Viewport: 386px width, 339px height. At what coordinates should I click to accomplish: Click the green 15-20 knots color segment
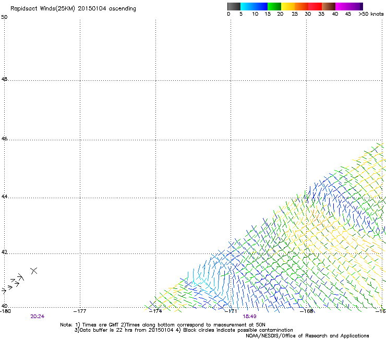274,6
